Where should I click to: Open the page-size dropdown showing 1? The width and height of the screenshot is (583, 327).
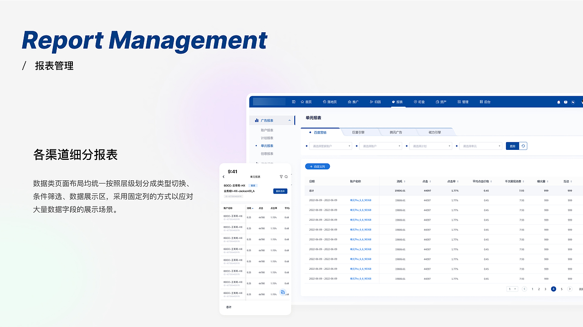coord(512,289)
